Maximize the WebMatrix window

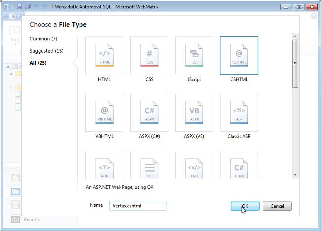299,7
